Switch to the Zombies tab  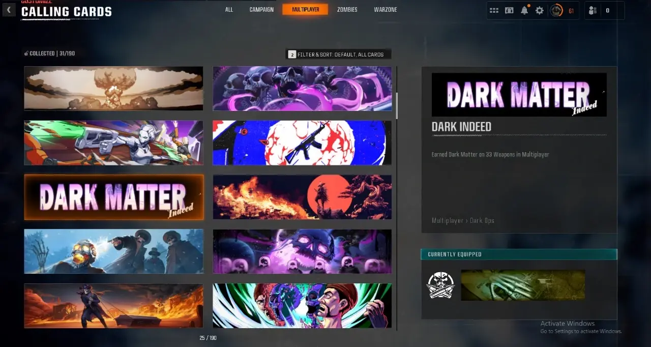[347, 10]
